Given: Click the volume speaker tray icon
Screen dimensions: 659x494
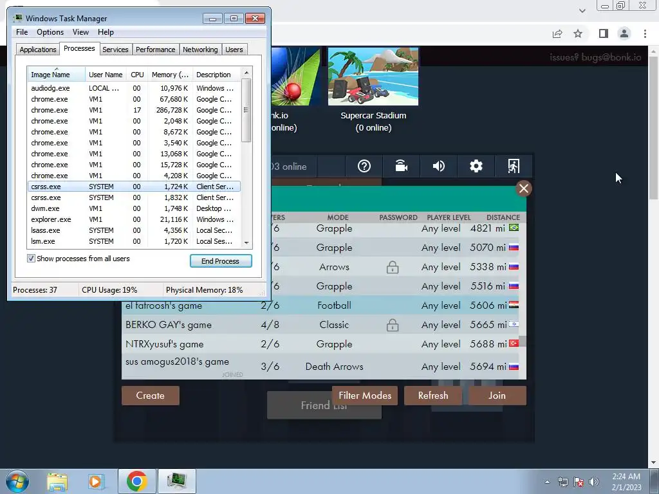Looking at the screenshot, I should tap(593, 482).
